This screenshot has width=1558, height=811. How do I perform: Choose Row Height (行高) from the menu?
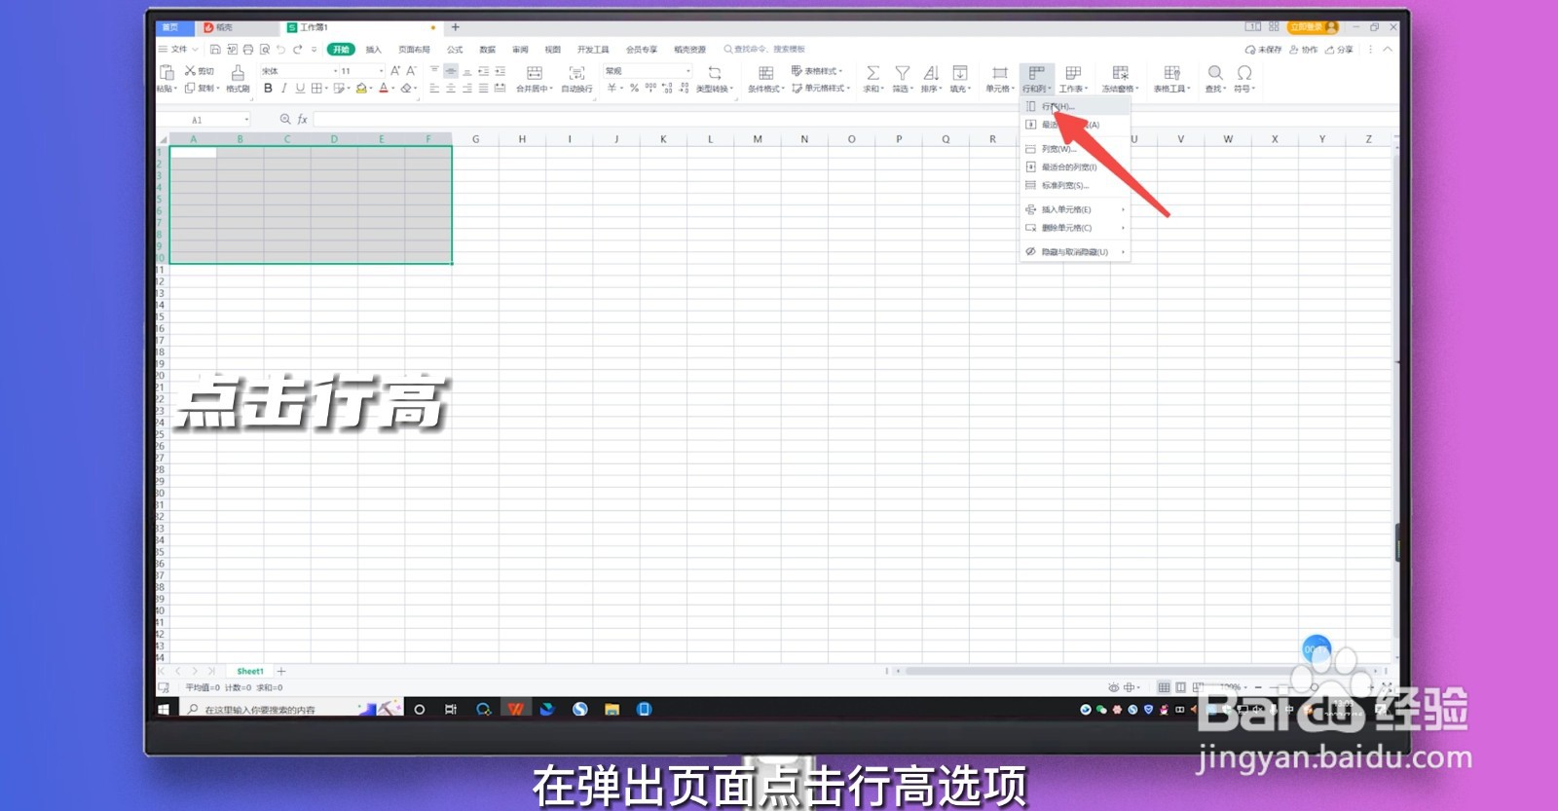click(x=1074, y=106)
